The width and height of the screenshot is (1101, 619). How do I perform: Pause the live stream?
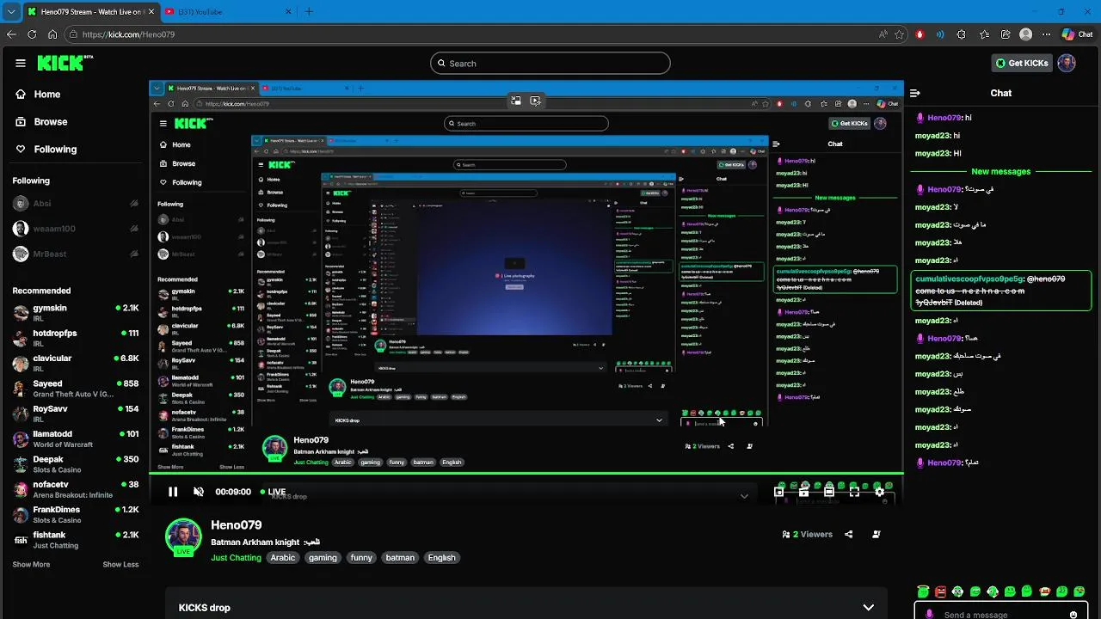[x=173, y=492]
